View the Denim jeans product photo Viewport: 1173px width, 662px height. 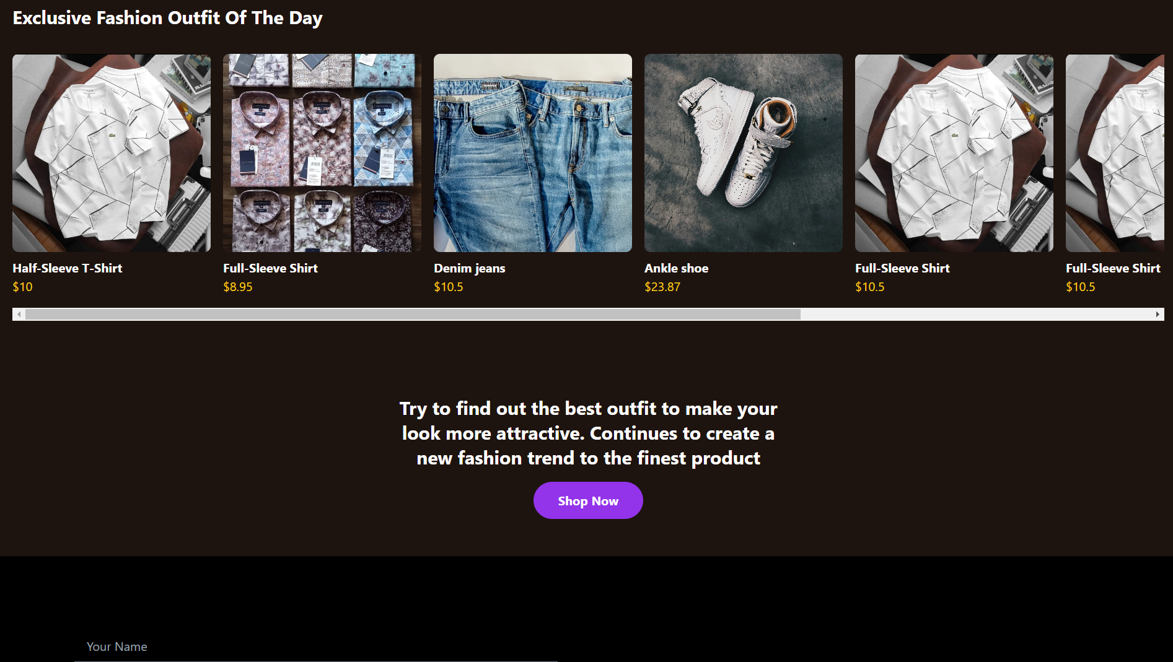point(533,153)
